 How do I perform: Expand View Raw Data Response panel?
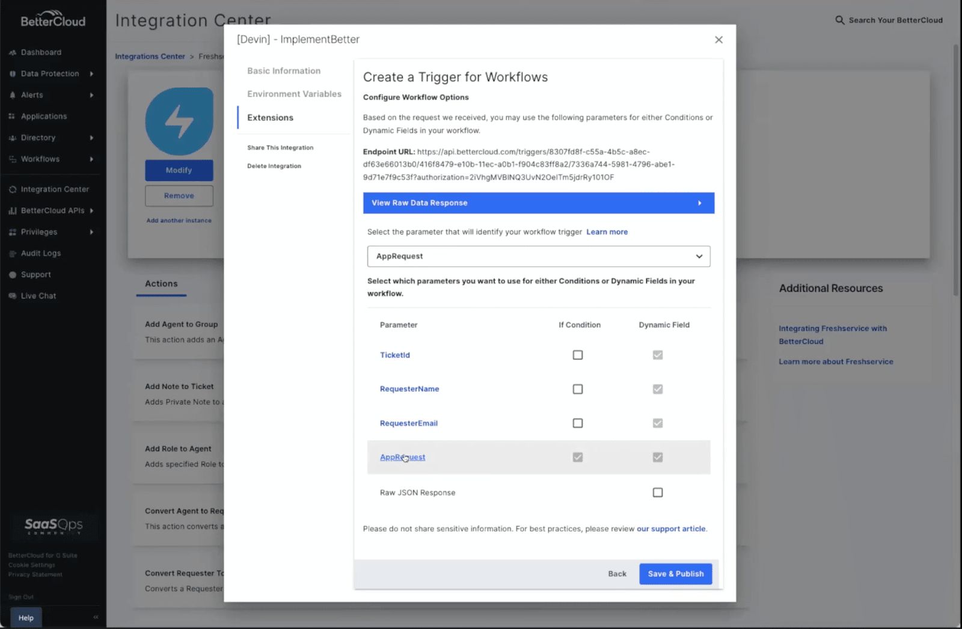(x=539, y=203)
